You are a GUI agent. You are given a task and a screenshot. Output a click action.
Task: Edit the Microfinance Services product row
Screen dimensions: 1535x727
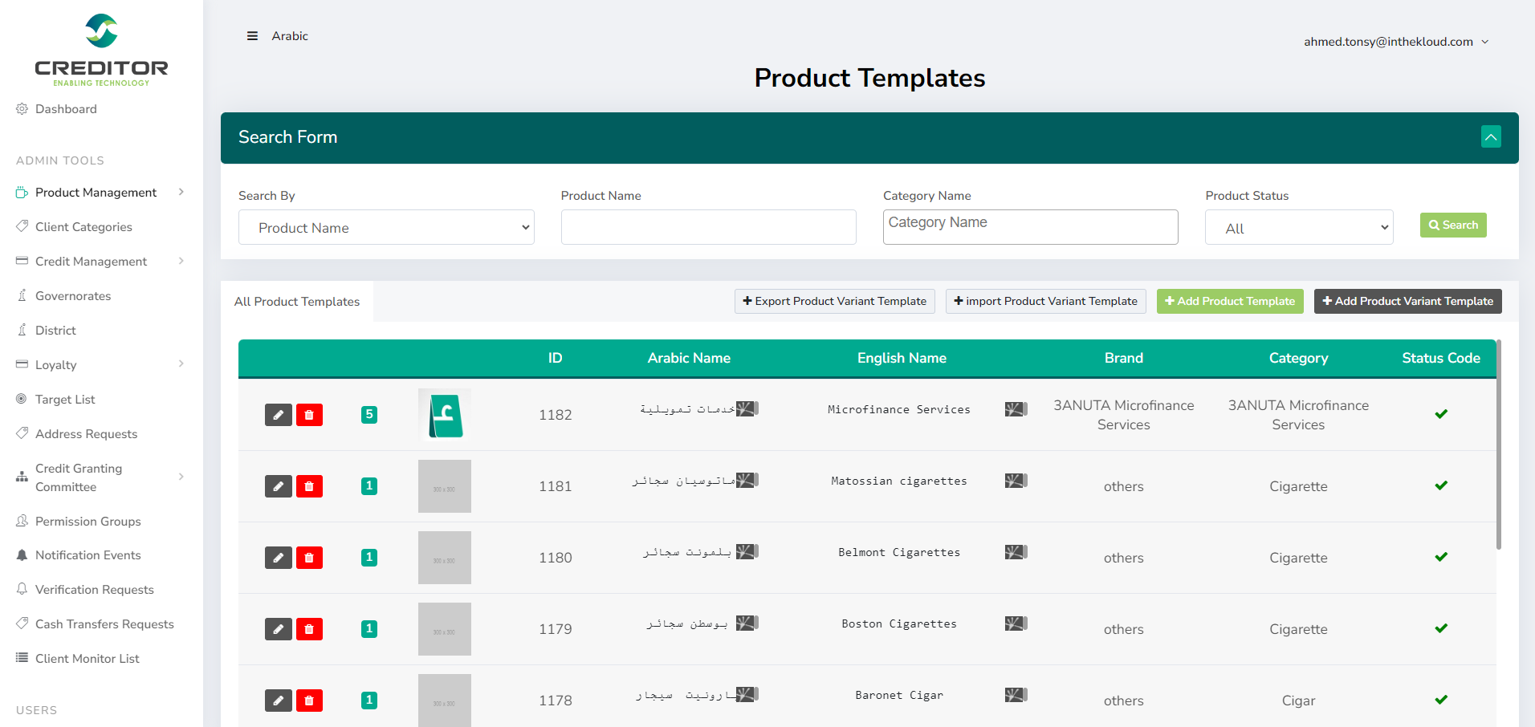[x=278, y=415]
